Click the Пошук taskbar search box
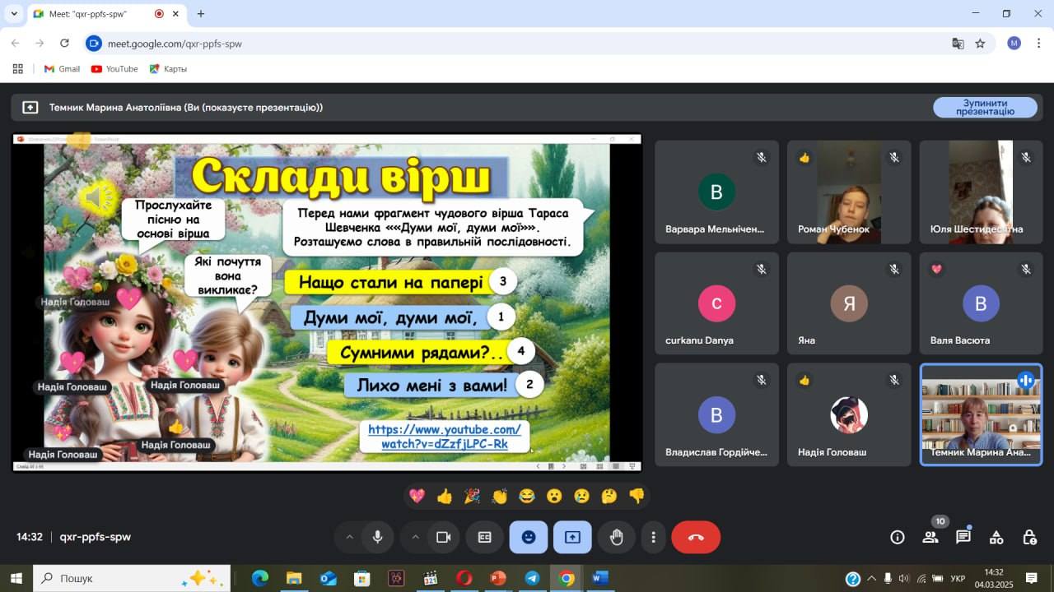This screenshot has height=592, width=1054. [x=133, y=578]
